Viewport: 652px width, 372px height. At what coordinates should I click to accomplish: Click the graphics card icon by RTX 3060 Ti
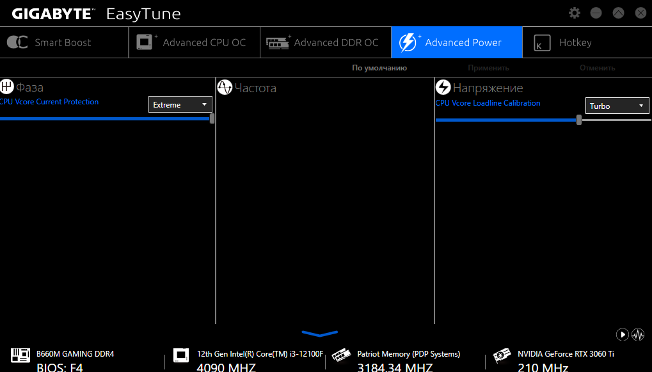tap(502, 356)
